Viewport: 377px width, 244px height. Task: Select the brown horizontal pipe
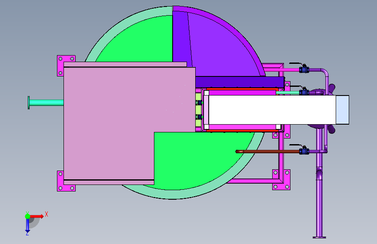pyautogui.click(x=267, y=152)
